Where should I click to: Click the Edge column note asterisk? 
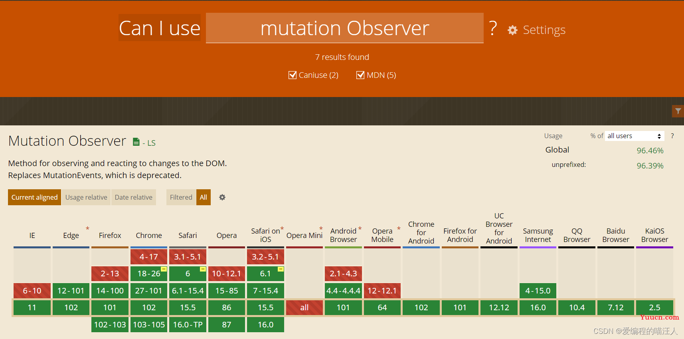pyautogui.click(x=87, y=228)
